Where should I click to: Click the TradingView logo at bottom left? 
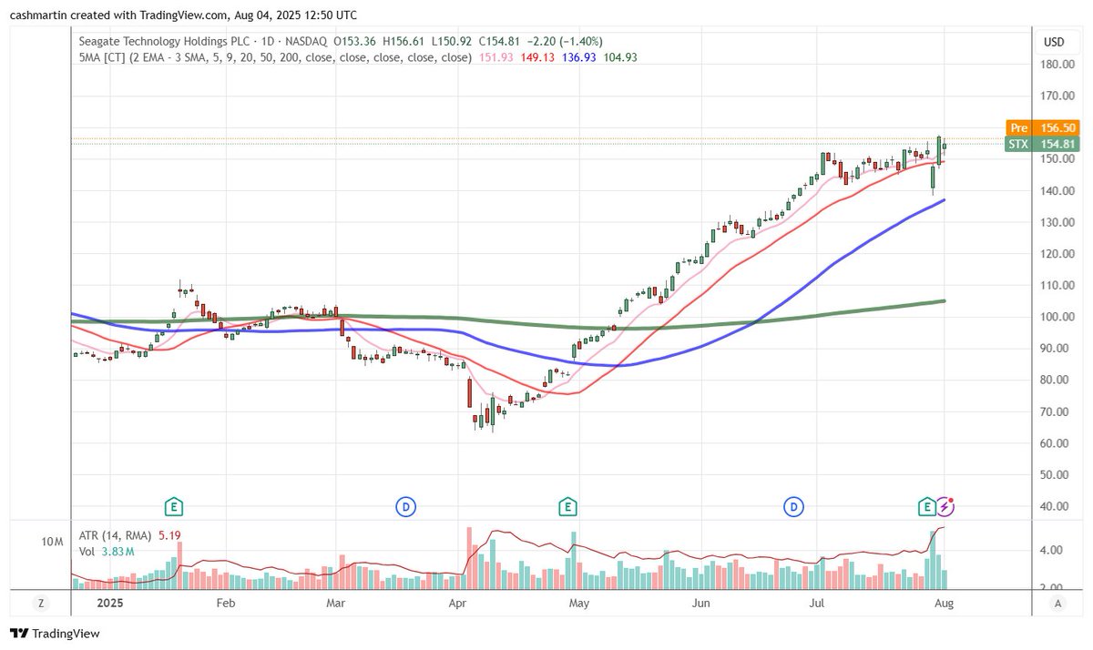pyautogui.click(x=55, y=633)
